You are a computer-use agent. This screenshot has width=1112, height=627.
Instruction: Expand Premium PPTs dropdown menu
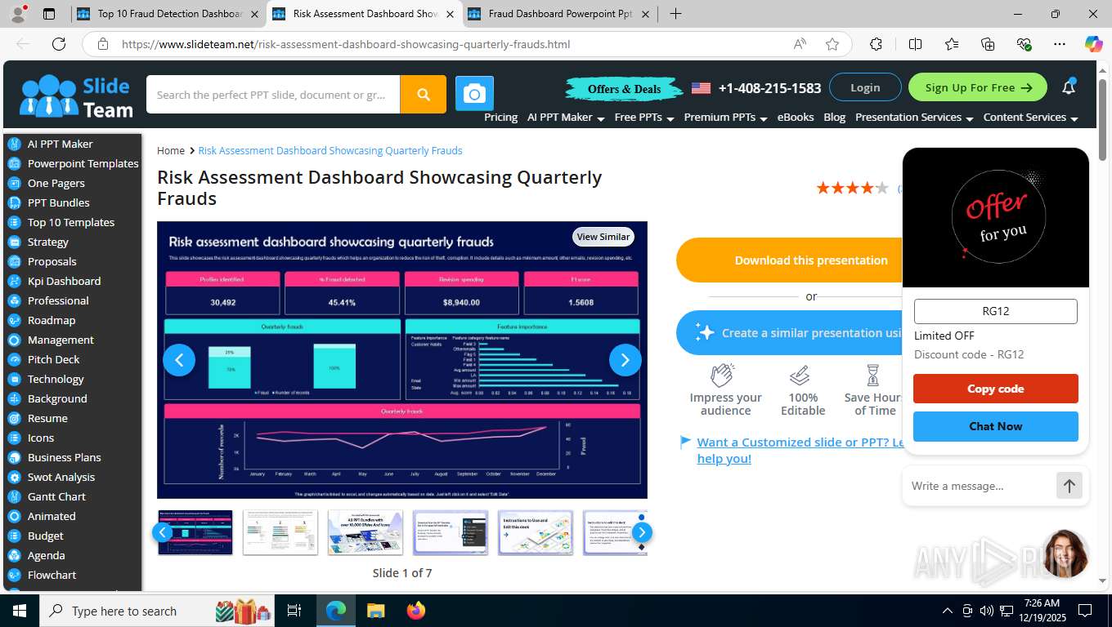pos(725,118)
